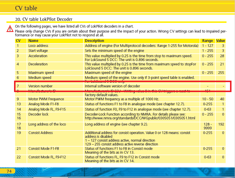Select CV number '9' in the CV column
The image size is (235, 178).
point(18,99)
